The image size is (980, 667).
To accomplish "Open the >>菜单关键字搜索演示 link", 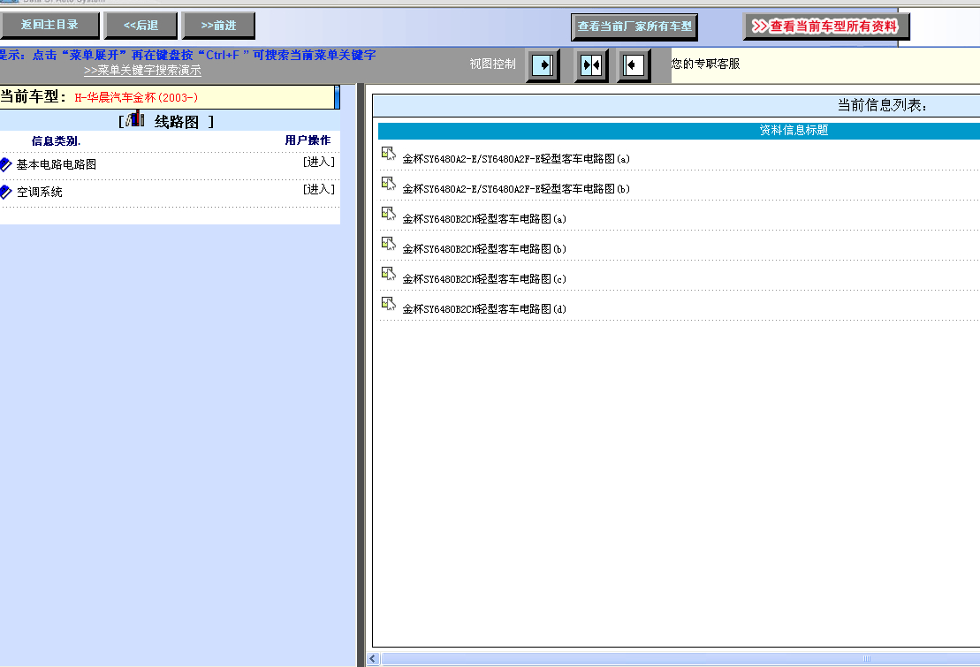I will coord(142,71).
